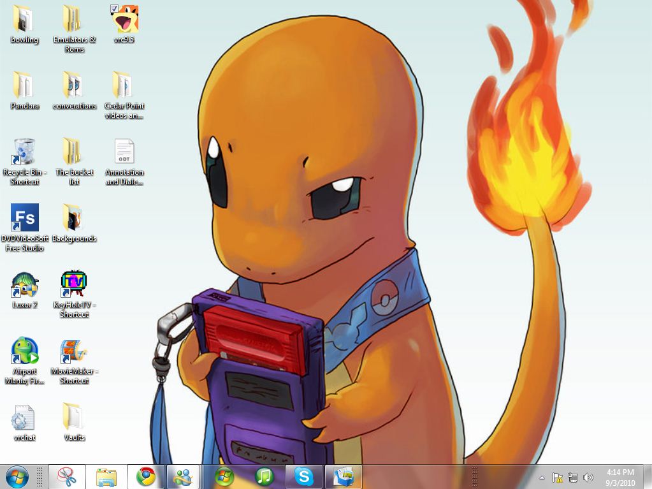Open the green music note app

[264, 476]
